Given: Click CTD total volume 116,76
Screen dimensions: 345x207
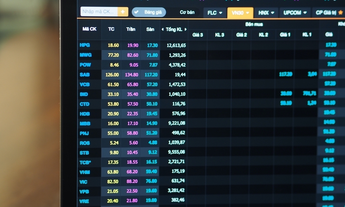Looking at the screenshot, I should tap(179, 104).
